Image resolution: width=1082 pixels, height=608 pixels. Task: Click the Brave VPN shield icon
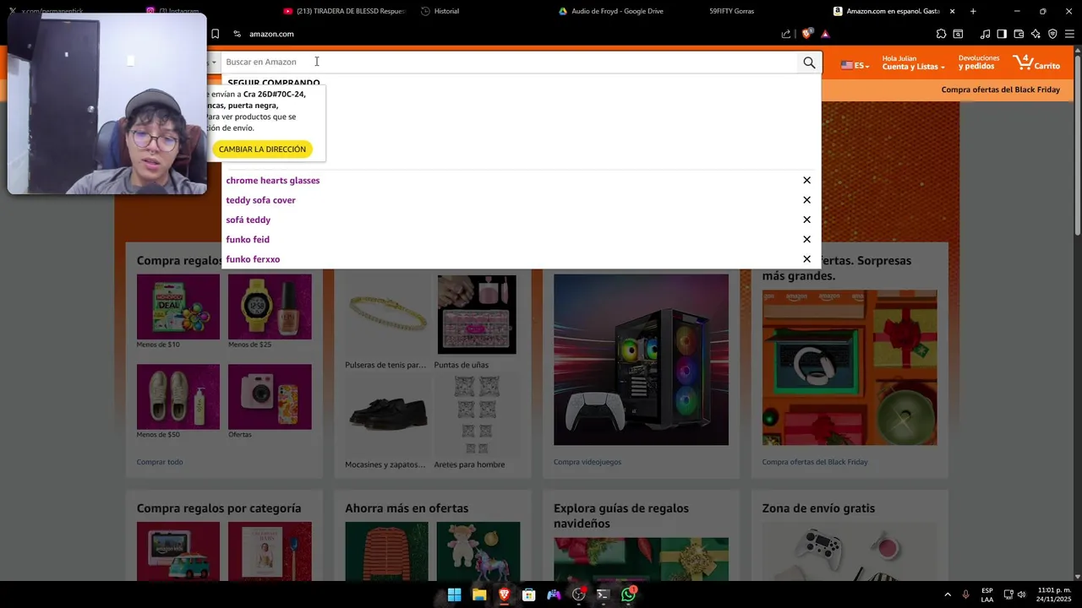[x=1052, y=34]
